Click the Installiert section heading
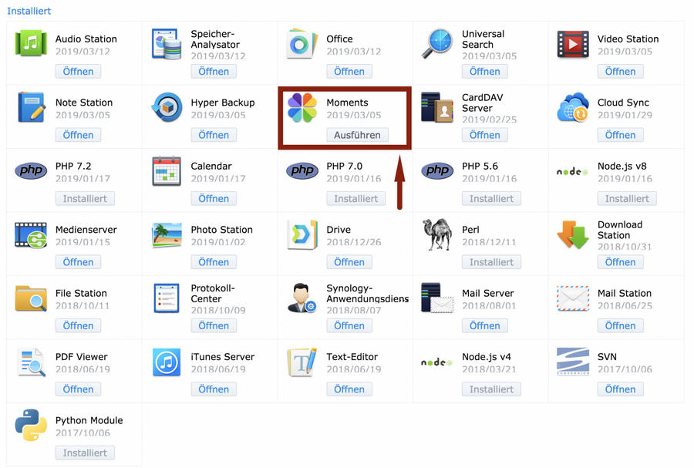The image size is (694, 468). [x=29, y=12]
